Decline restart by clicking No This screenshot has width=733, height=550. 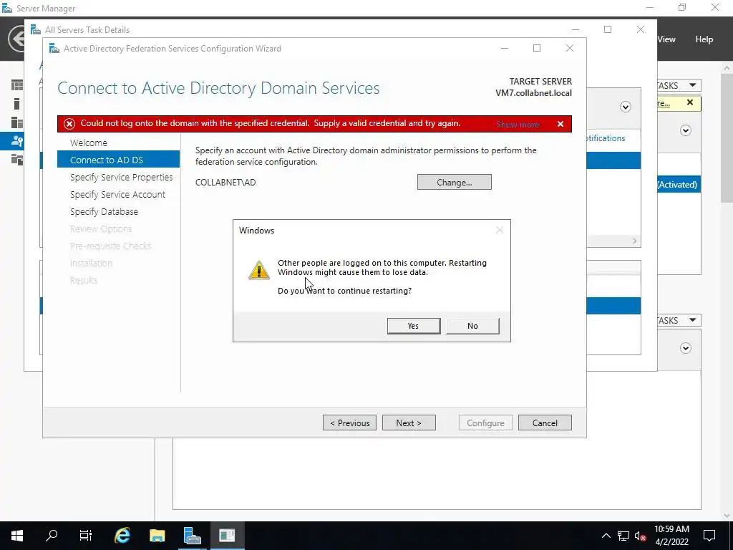point(472,326)
